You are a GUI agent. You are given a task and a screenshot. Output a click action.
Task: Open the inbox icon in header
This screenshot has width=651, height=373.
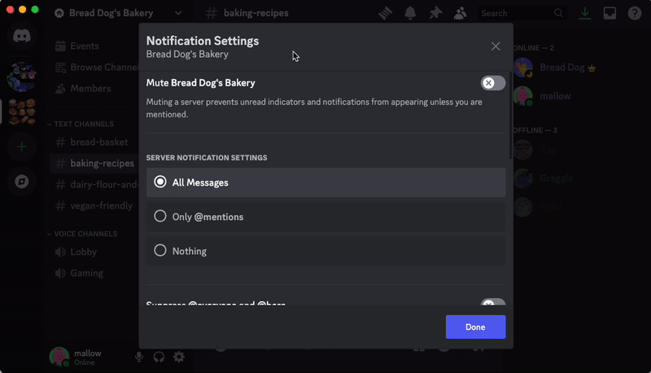coord(609,13)
